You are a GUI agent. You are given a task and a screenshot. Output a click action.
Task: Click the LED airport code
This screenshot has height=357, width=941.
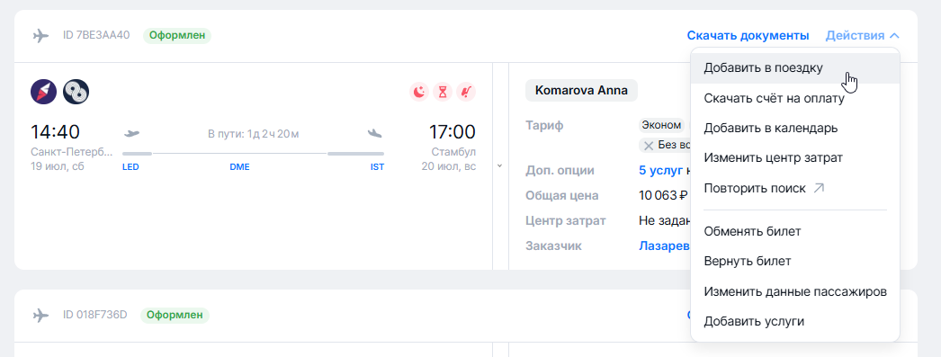click(130, 167)
